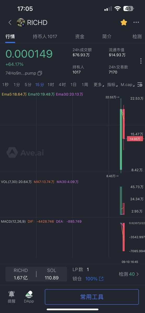
Task: Open the three-dot more menu
Action: (x=136, y=22)
